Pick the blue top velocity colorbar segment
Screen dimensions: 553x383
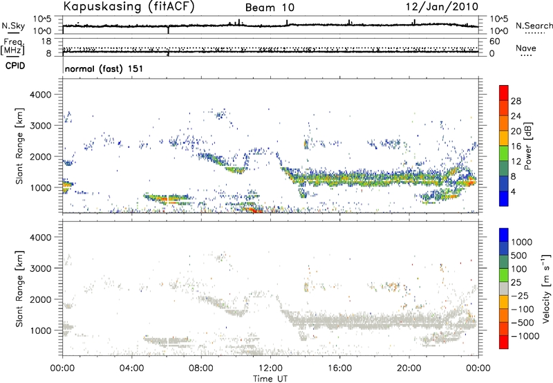504,235
